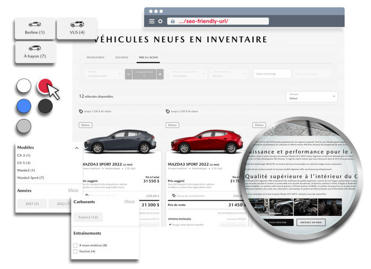
Task: Check the Traction (4) checkbox
Action: [75, 251]
